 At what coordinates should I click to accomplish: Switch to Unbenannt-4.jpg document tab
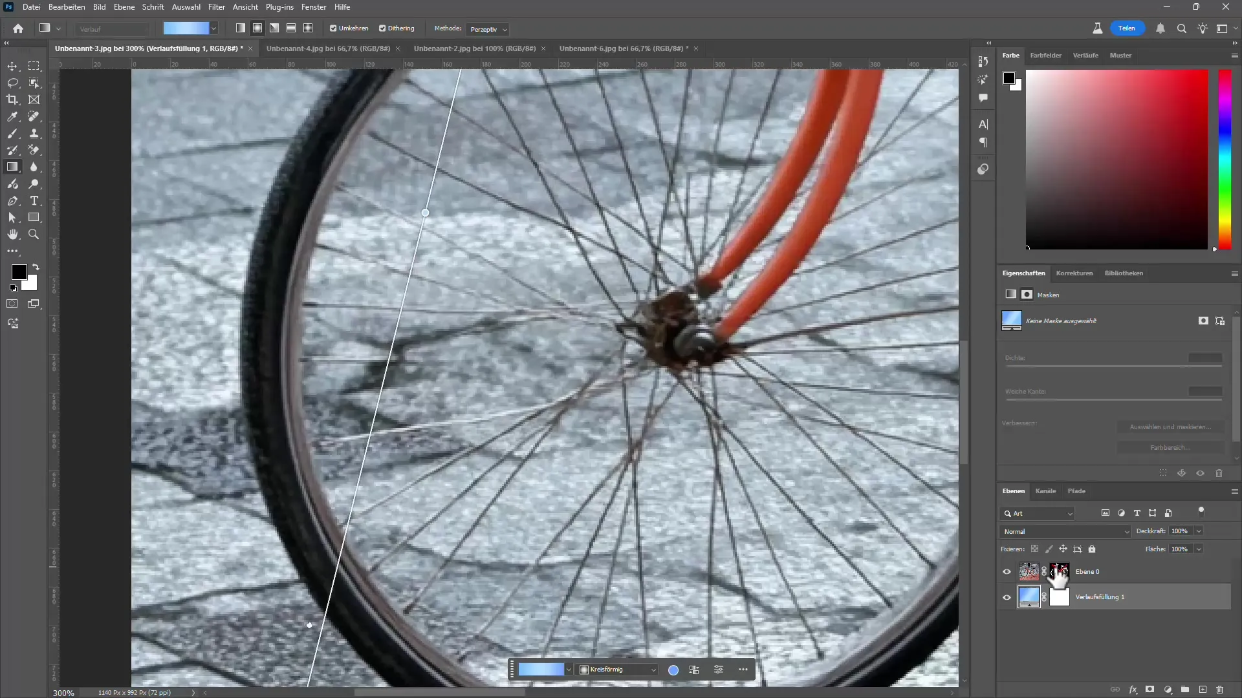(328, 48)
